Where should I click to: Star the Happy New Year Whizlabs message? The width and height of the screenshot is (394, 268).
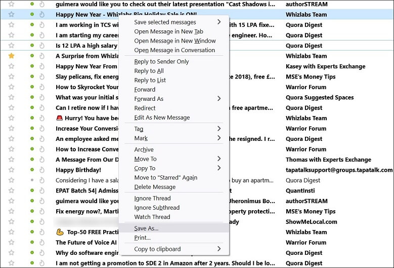tap(11, 14)
